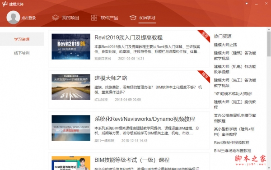Click the 我要自学网 source label
This screenshot has height=170, width=271.
[x=103, y=59]
